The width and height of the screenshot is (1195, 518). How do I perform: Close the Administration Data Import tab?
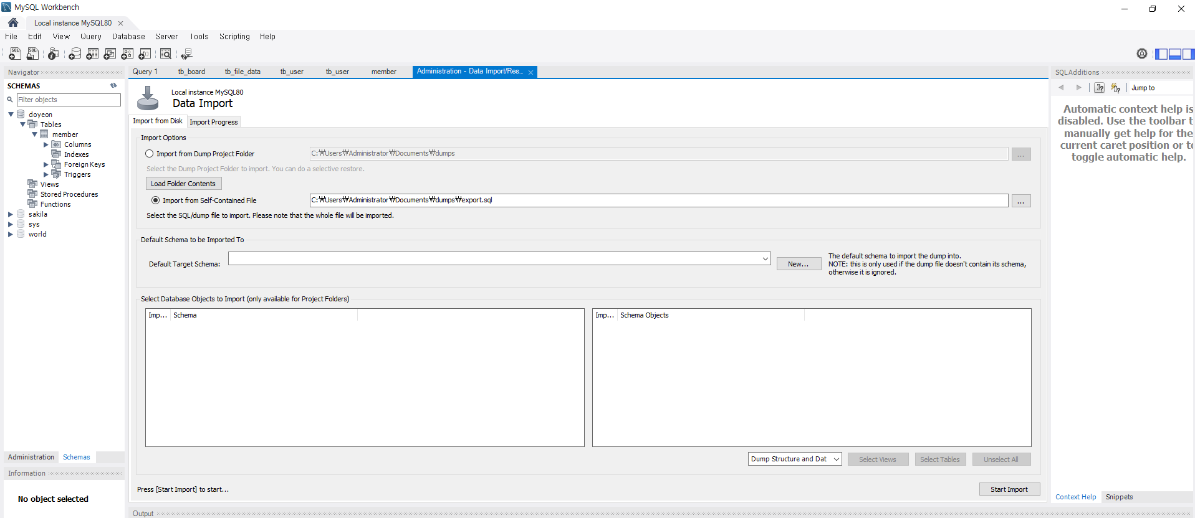click(x=531, y=72)
